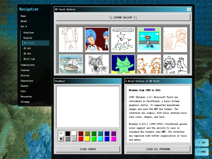The height and width of the screenshot is (159, 212).
Task: Pick the dark gray color swatch
Action: (68, 139)
